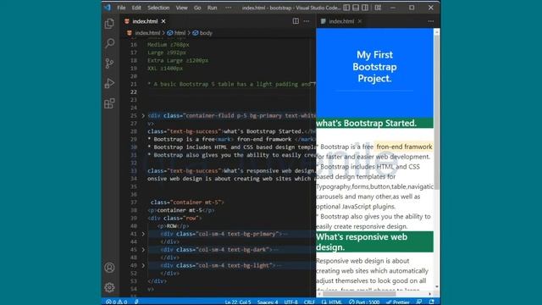The height and width of the screenshot is (305, 542).
Task: Open the Edit menu
Action: 136,8
